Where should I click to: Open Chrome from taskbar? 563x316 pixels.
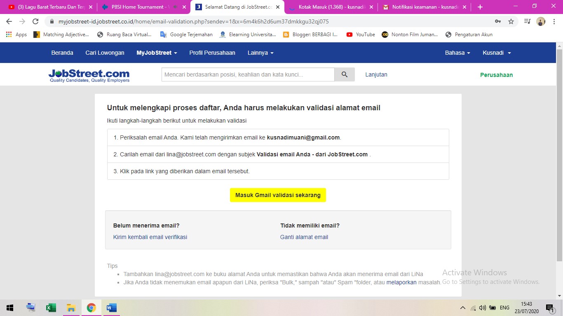tap(91, 308)
